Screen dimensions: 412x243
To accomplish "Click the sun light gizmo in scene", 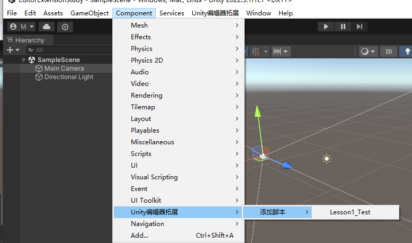I will point(327,159).
